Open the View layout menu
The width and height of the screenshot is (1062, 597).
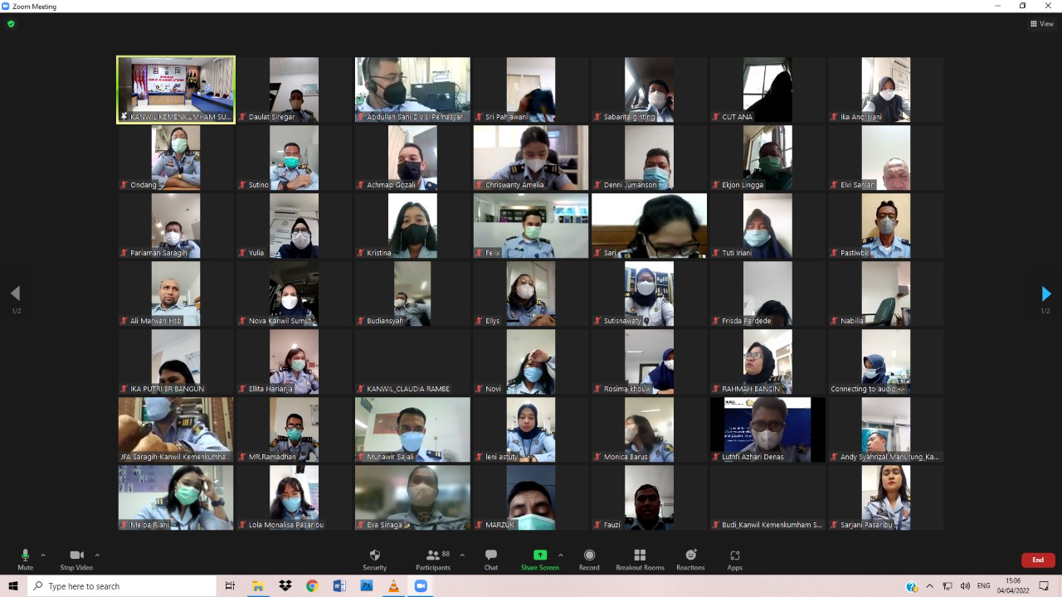pyautogui.click(x=1042, y=24)
